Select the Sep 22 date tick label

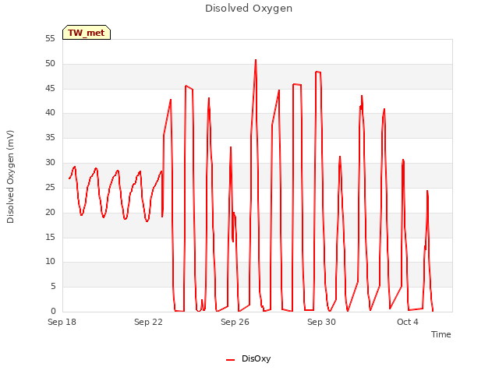coord(148,322)
